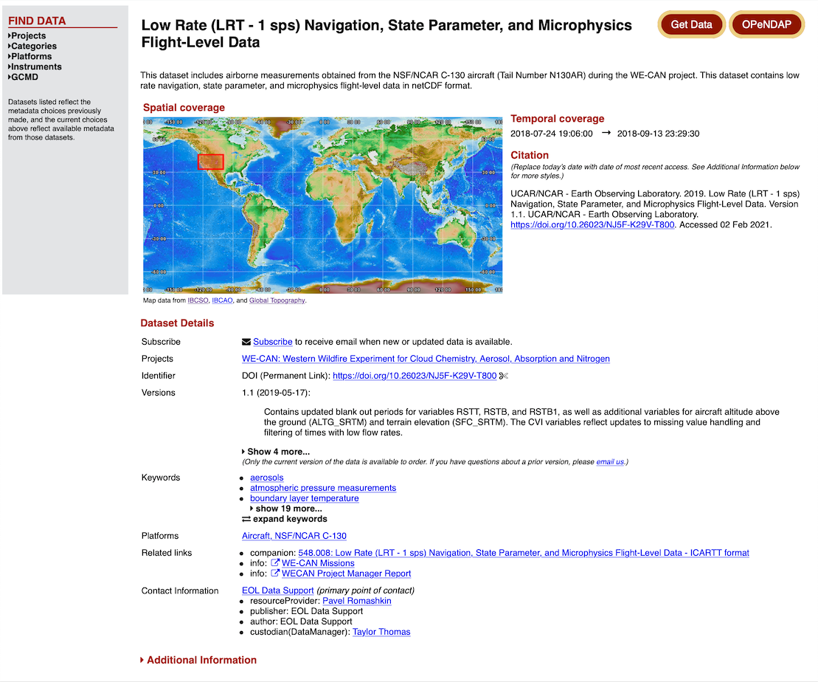Click the red bounding box on the map
This screenshot has width=818, height=682.
210,162
